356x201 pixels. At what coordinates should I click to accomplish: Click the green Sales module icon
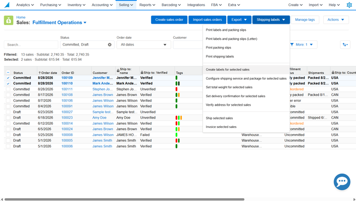pyautogui.click(x=9, y=20)
